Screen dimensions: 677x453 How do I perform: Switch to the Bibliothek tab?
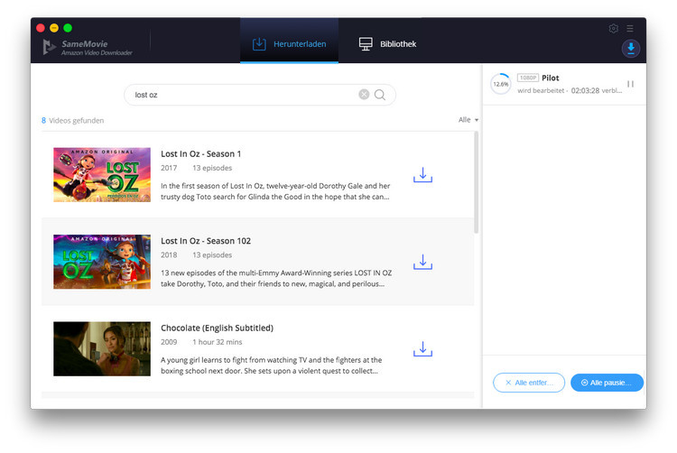coord(387,43)
